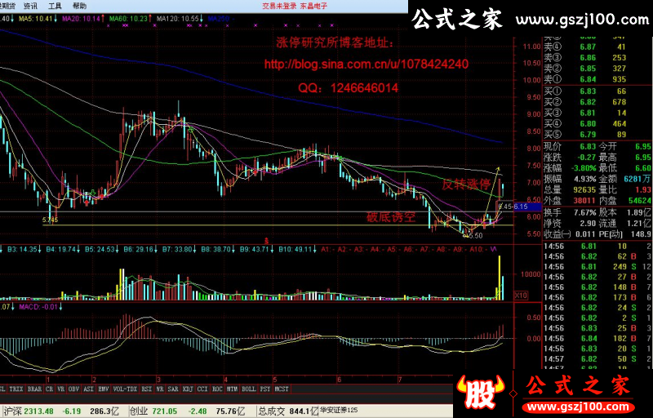Image resolution: width=653 pixels, height=418 pixels.
Task: Click the X10 volume scale button
Action: tap(521, 296)
